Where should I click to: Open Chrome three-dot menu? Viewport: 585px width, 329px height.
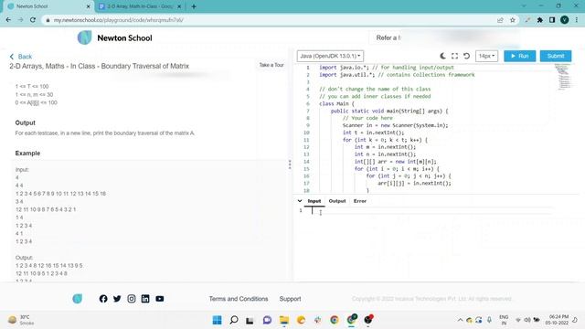pos(577,20)
